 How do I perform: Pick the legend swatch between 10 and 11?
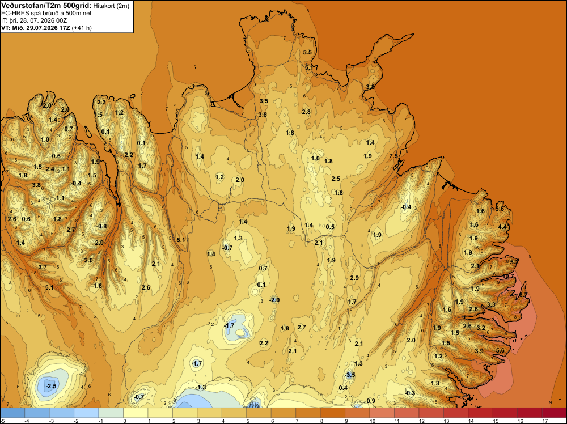click(382, 413)
